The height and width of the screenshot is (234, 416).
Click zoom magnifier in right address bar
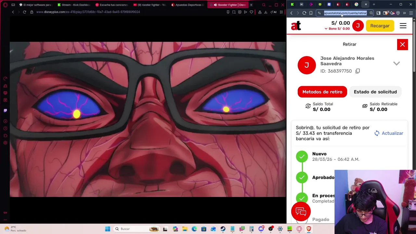pos(371,13)
